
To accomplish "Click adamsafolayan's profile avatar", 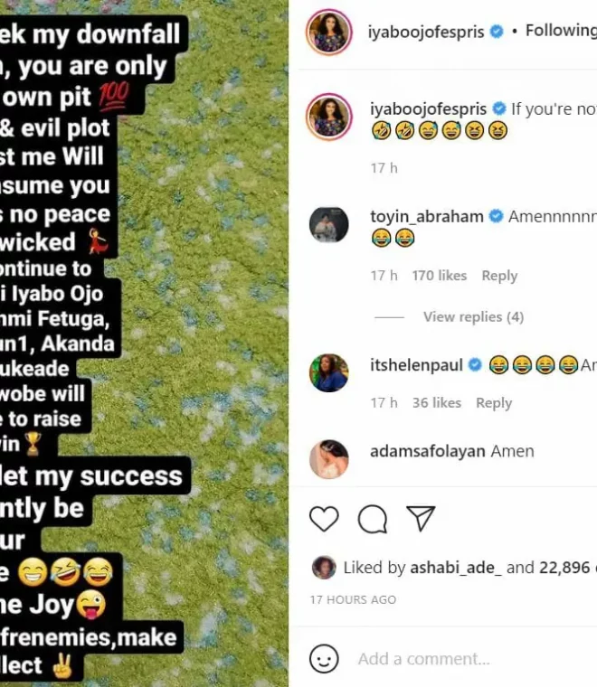I will [x=329, y=459].
